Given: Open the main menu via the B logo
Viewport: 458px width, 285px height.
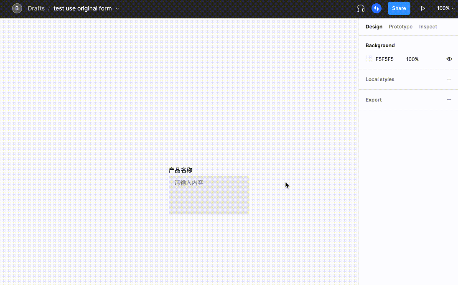Looking at the screenshot, I should (17, 8).
